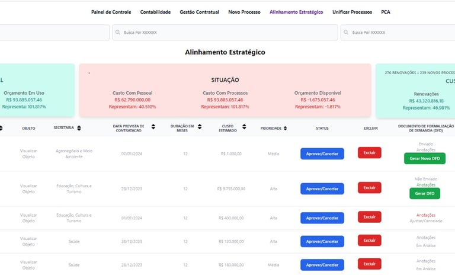Open Visualizar Objeto for the Agronegócio row

pos(28,154)
